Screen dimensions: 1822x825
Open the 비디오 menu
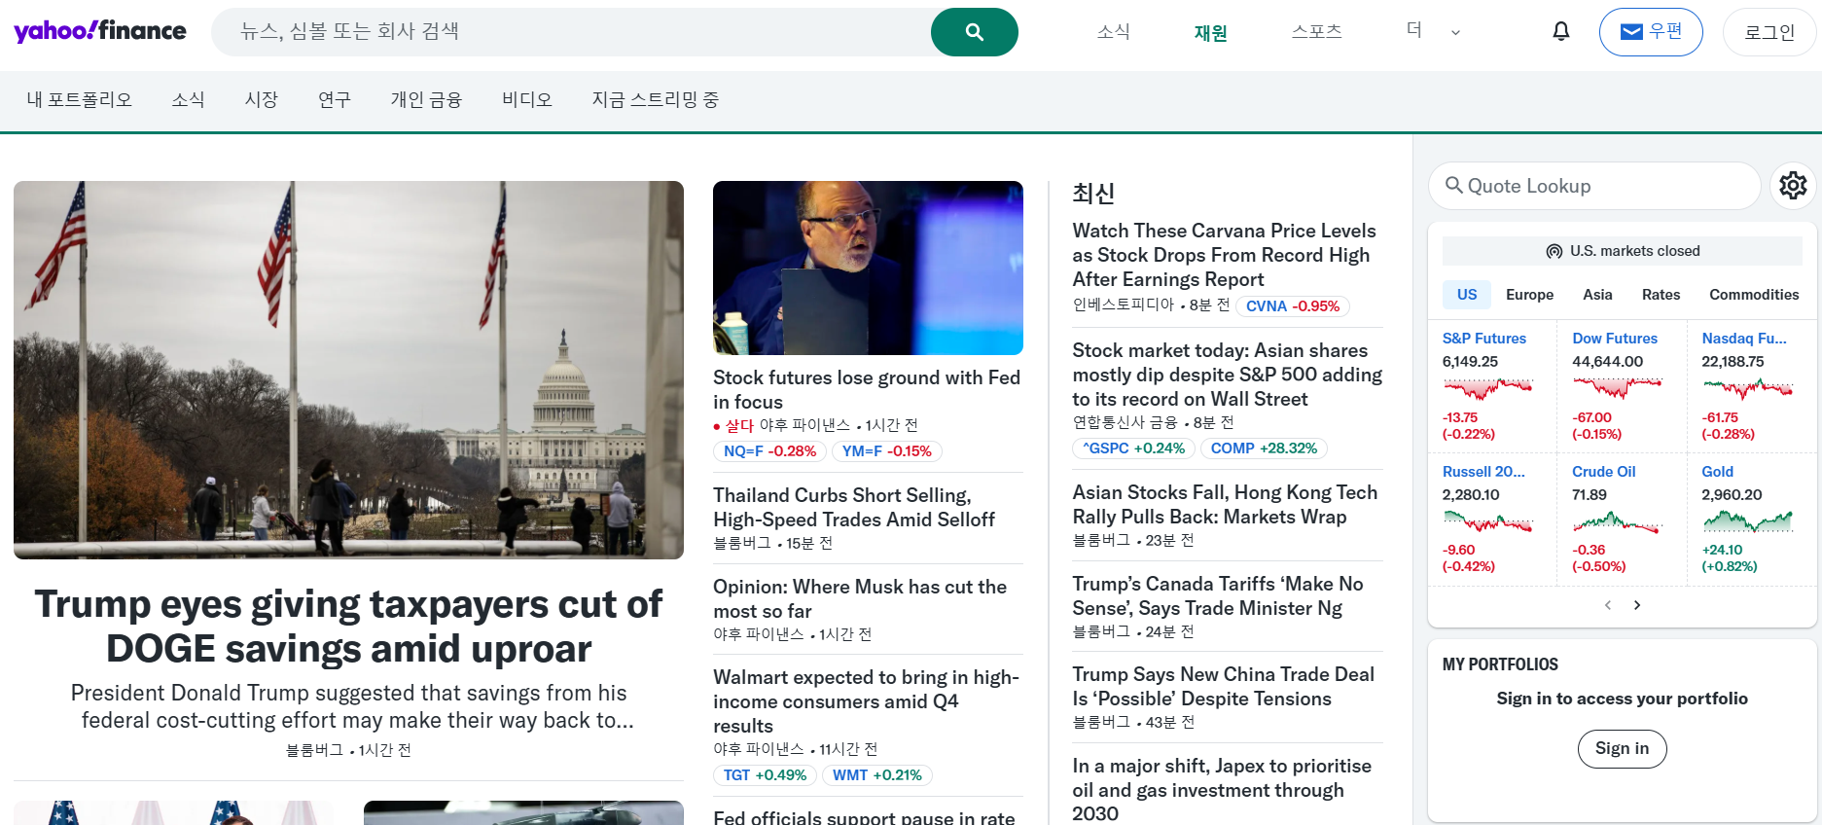point(527,99)
